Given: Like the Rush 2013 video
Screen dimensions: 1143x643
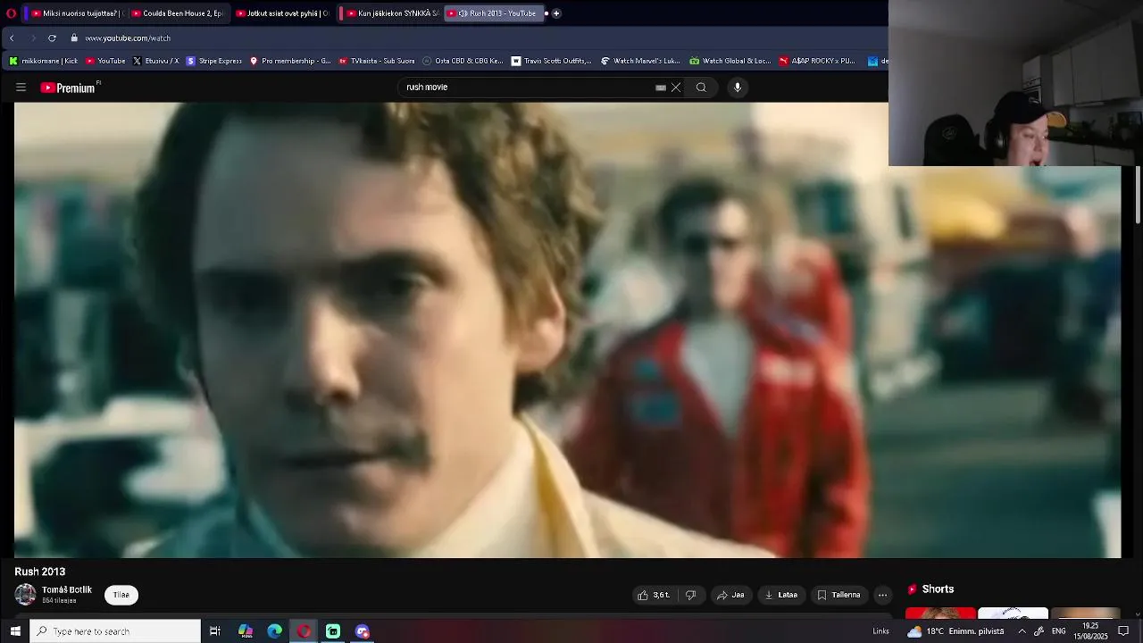Looking at the screenshot, I should [x=654, y=595].
